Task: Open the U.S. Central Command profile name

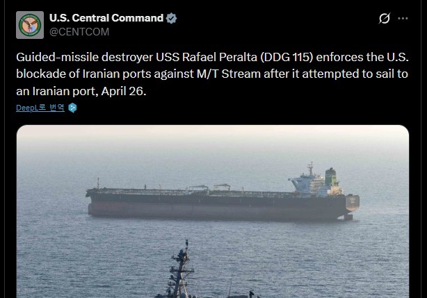Action: click(x=106, y=18)
